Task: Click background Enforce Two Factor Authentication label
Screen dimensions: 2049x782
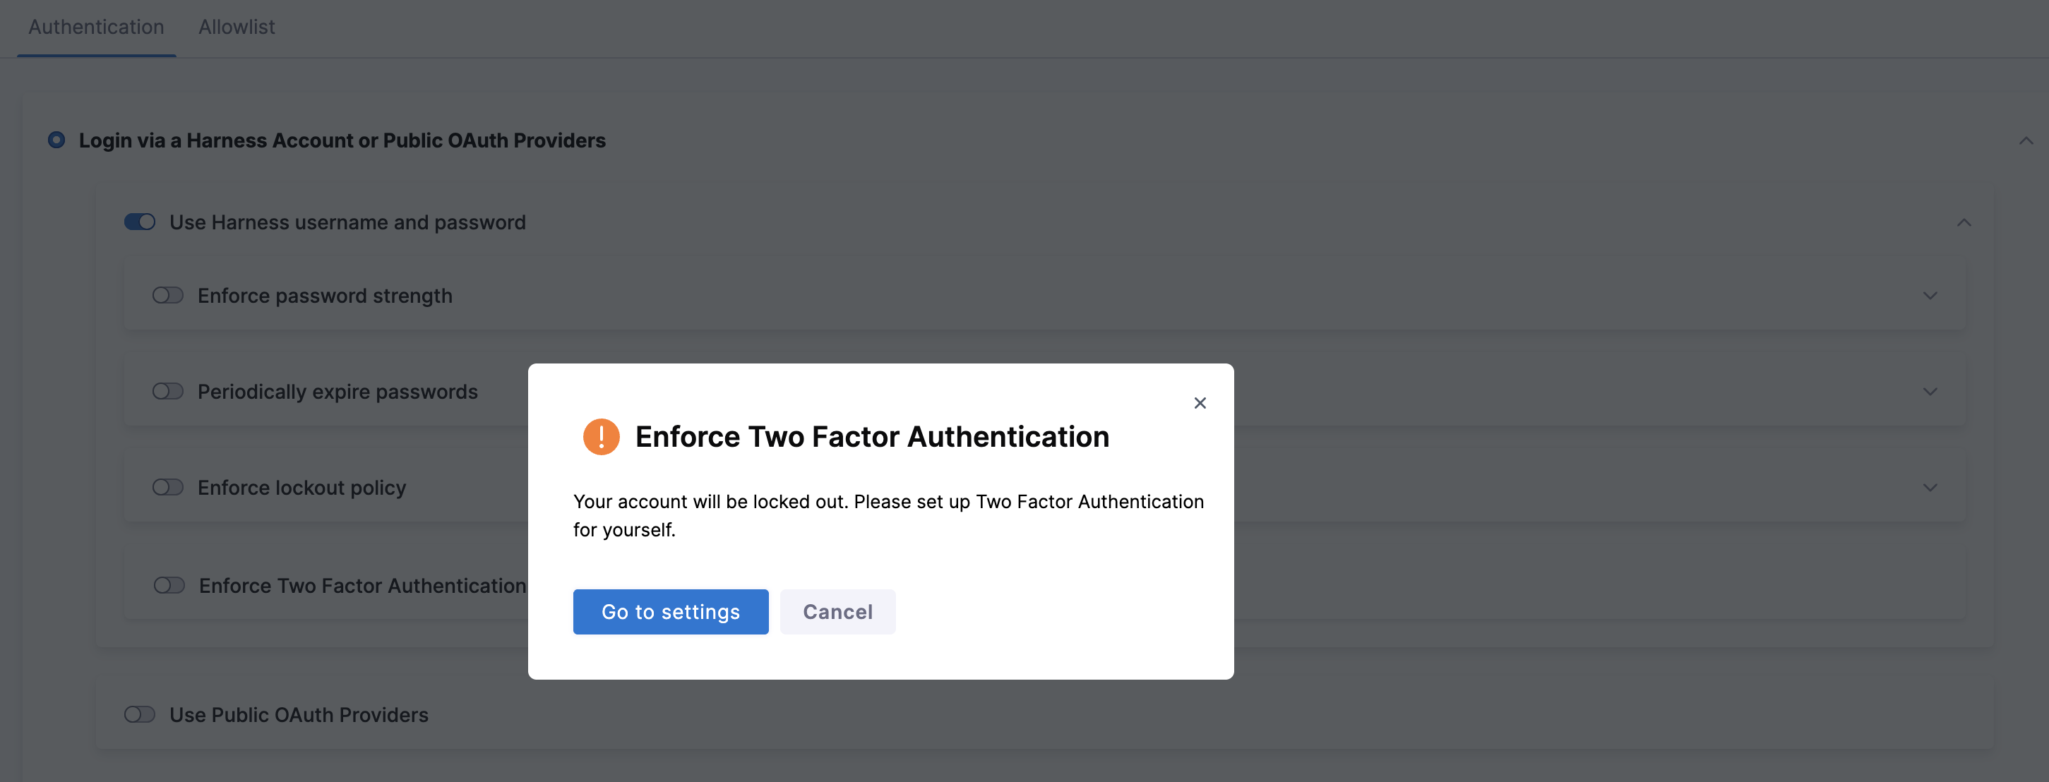Action: tap(363, 586)
